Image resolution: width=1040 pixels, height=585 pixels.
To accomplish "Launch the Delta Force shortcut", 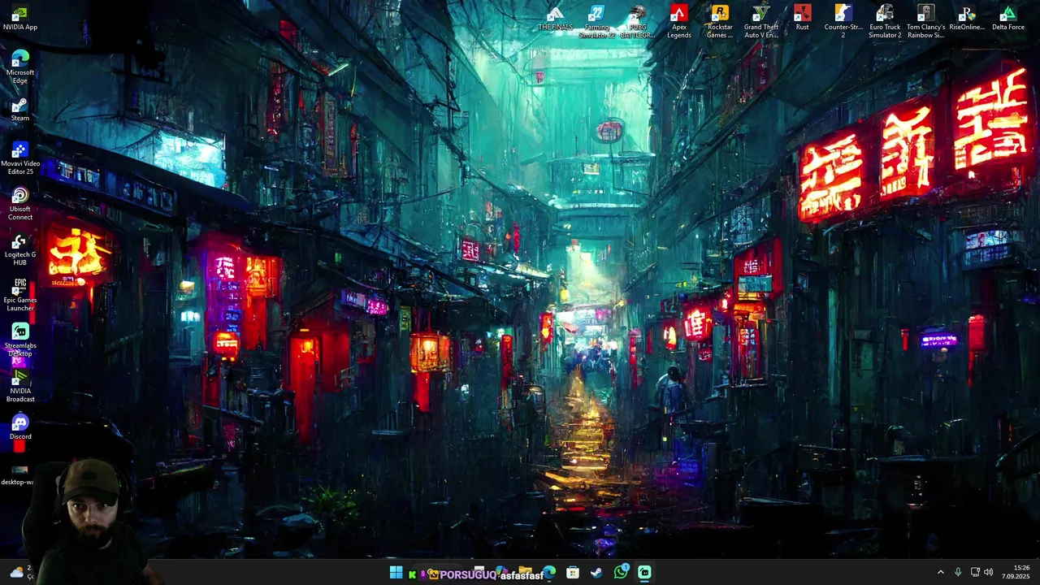I will (x=1008, y=18).
